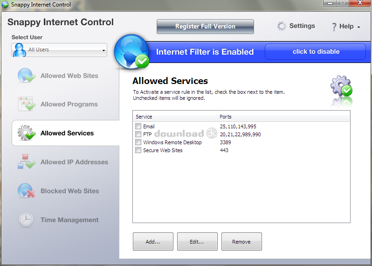372x266 pixels.
Task: Switch to the Time Management section
Action: tap(69, 220)
